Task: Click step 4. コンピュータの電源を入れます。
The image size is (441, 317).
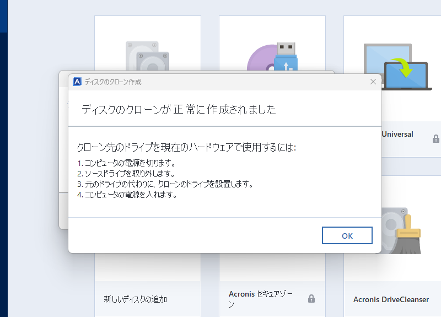Action: pos(127,195)
